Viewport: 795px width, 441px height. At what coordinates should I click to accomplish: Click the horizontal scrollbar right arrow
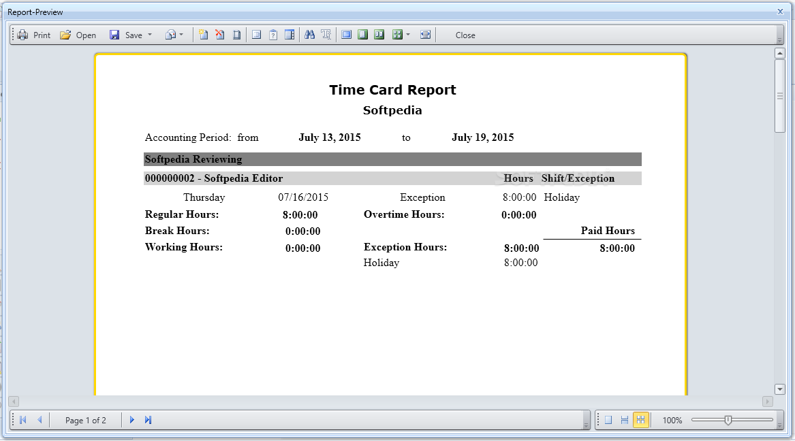768,402
